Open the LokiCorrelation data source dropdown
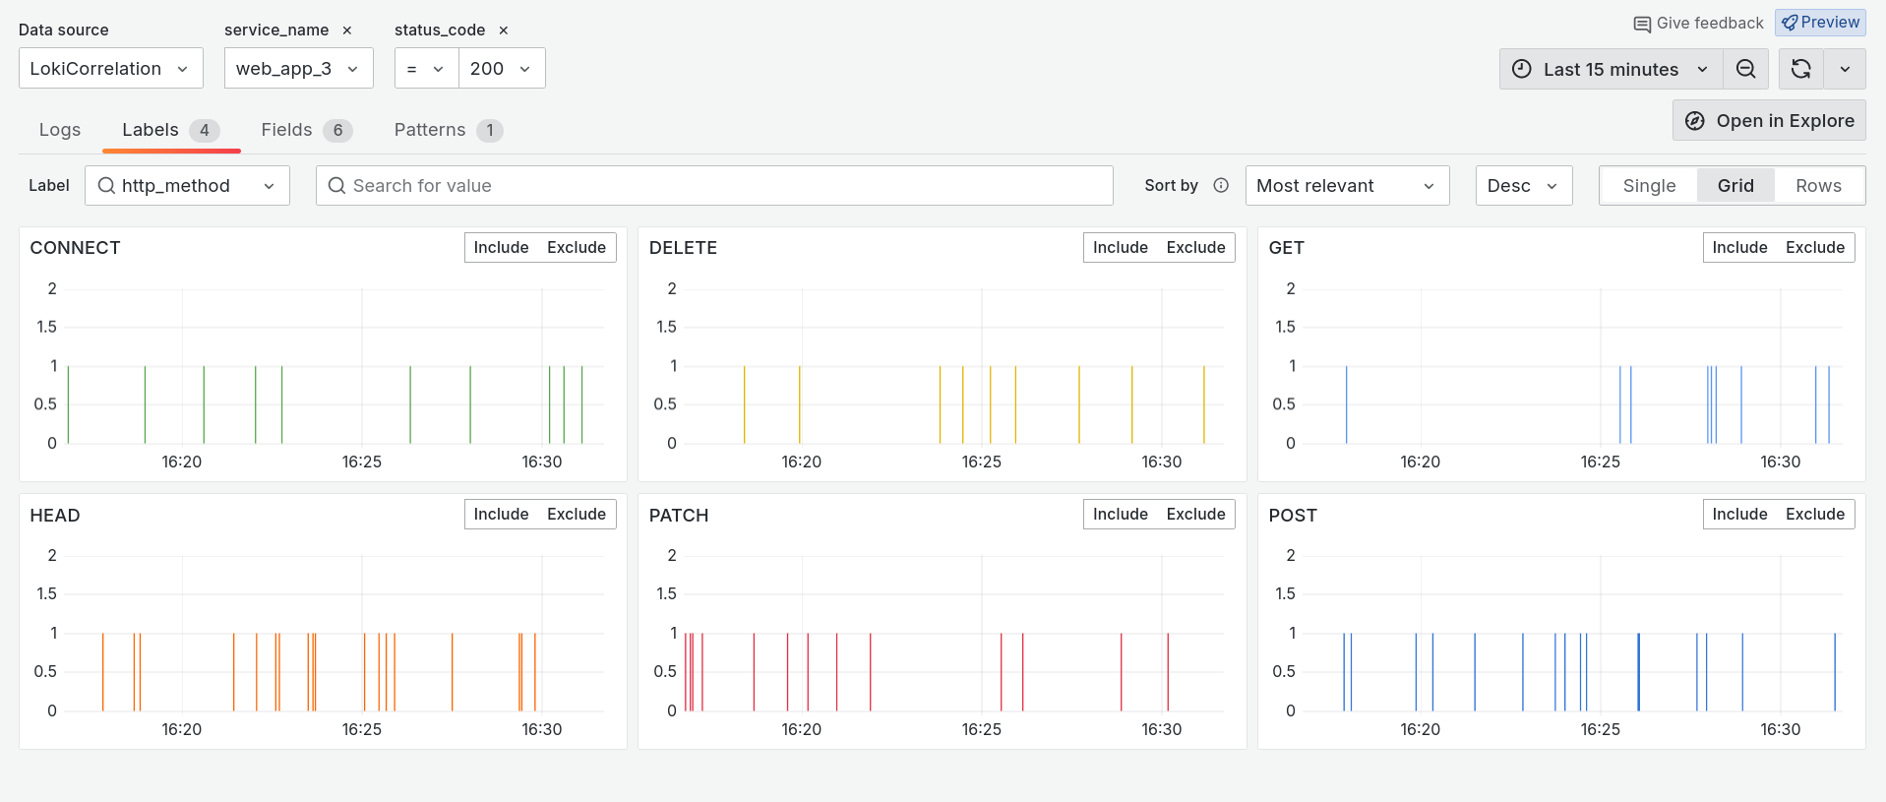 (x=111, y=68)
